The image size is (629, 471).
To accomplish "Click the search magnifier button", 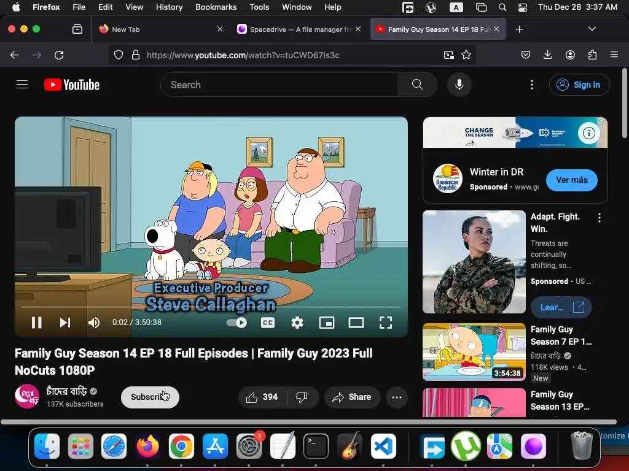I will 417,85.
